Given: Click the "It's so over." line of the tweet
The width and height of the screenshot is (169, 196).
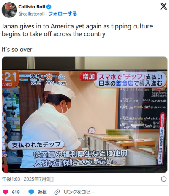Looking at the screenshot, I should click(x=18, y=49).
